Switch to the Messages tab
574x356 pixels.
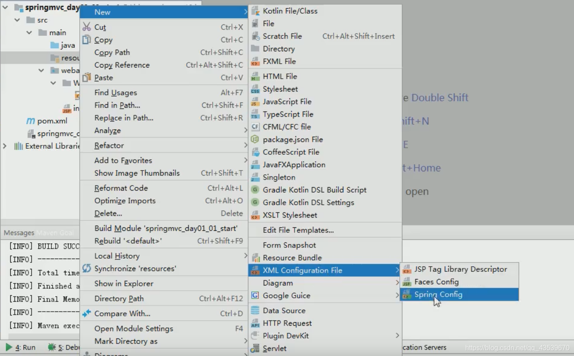(x=19, y=233)
